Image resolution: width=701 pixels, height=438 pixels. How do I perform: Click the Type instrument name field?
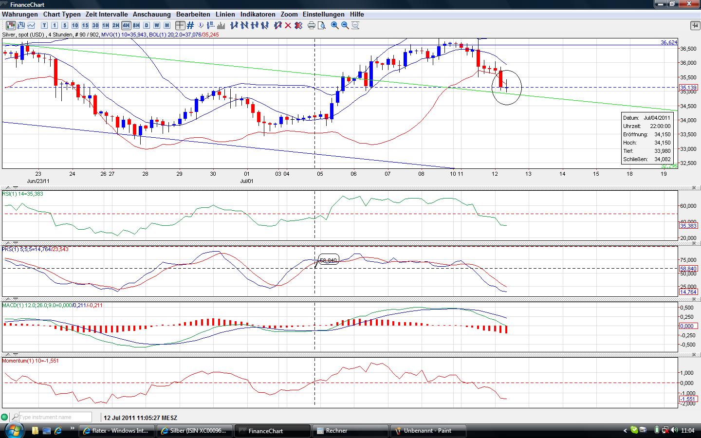[x=55, y=417]
